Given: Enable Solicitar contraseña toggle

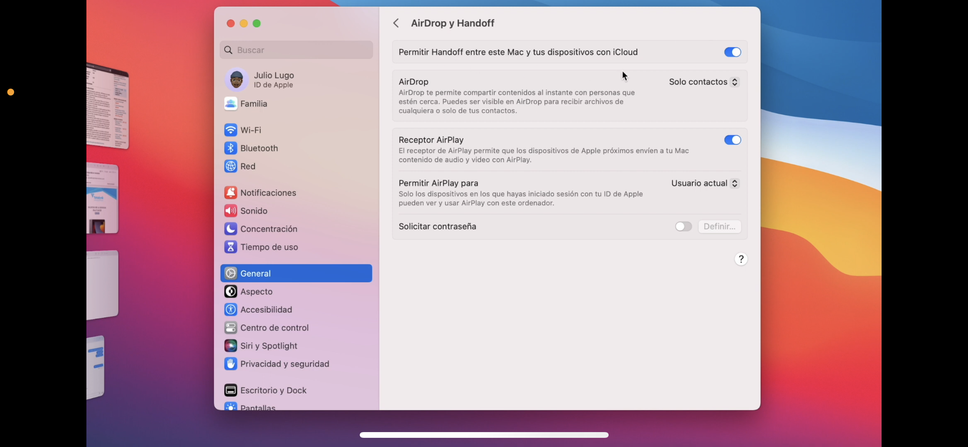Looking at the screenshot, I should click(683, 227).
